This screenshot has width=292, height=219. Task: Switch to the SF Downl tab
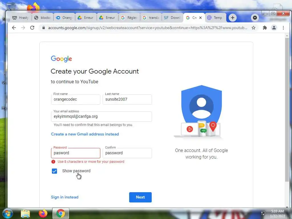tap(173, 18)
